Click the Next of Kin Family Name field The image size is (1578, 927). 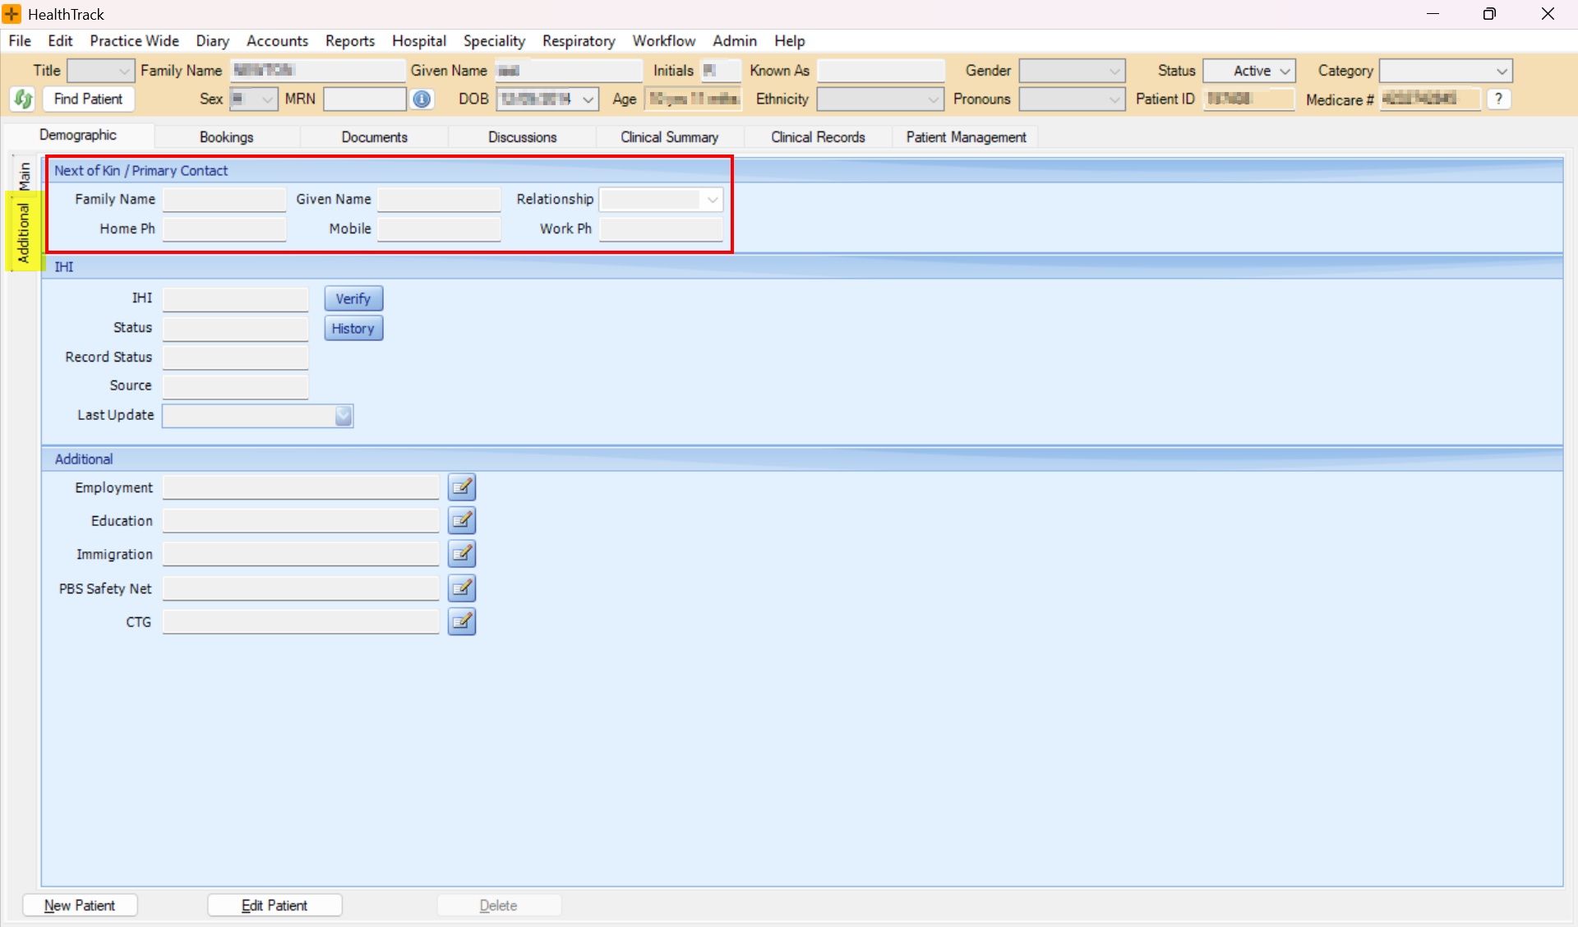224,200
